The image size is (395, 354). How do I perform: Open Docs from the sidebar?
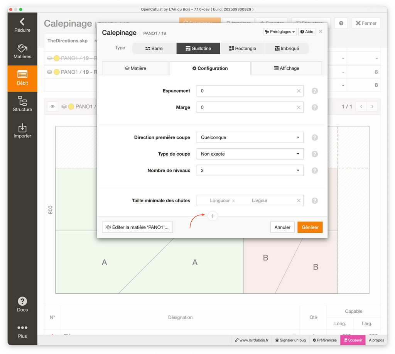(x=22, y=304)
